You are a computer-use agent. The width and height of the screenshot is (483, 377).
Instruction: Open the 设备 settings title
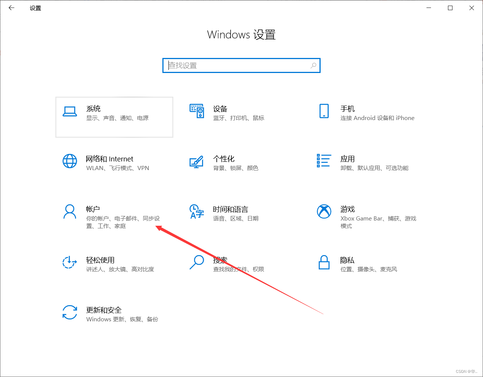[x=220, y=109]
